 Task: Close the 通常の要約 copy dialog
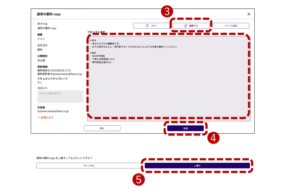coord(249,14)
